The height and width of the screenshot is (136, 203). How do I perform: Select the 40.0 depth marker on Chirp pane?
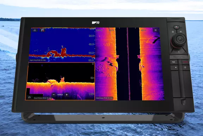point(91,44)
